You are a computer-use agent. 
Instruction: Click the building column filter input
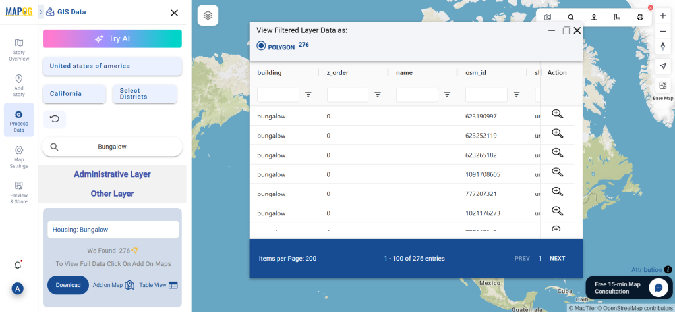click(278, 95)
